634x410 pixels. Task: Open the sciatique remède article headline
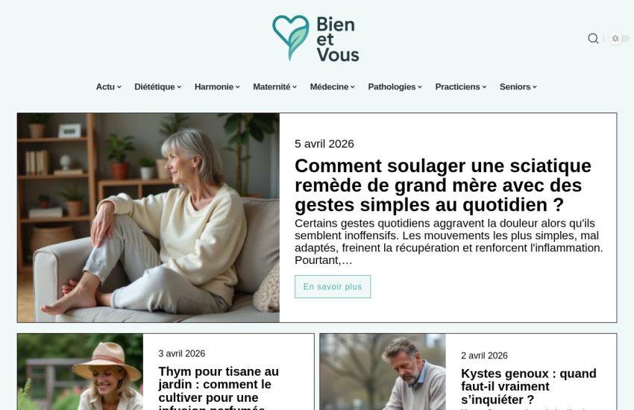click(x=443, y=186)
